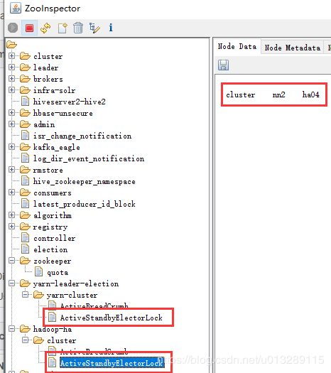Viewport: 331px width, 373px height.
Task: Select the quota node under zookeeper
Action: (x=58, y=273)
